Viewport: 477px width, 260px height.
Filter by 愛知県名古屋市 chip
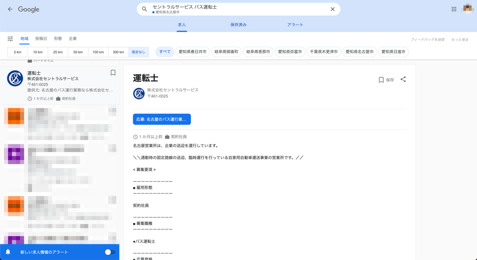360,52
